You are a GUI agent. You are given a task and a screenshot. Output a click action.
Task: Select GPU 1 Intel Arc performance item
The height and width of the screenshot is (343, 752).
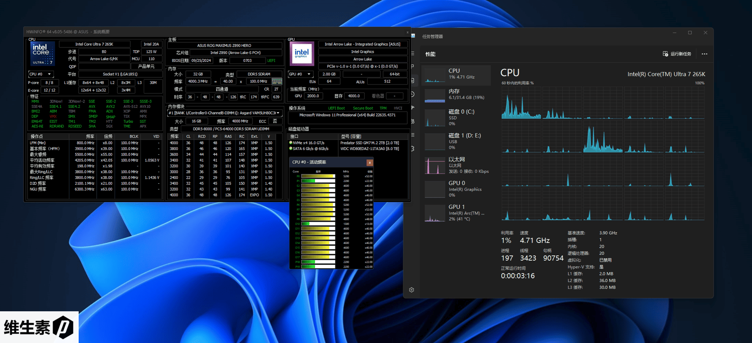(457, 212)
